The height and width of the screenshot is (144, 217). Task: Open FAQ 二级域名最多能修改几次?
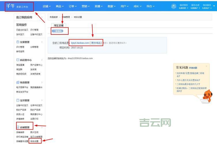click(x=188, y=84)
